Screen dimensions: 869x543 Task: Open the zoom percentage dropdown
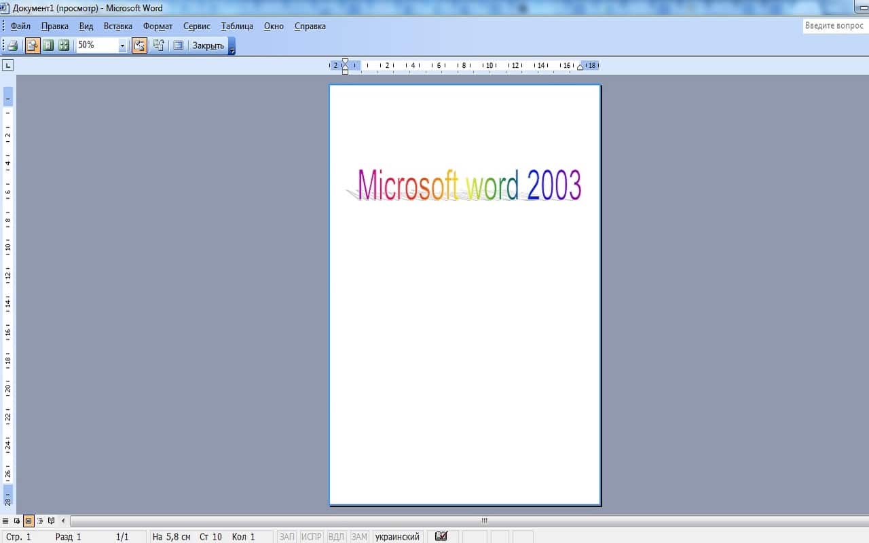(122, 45)
